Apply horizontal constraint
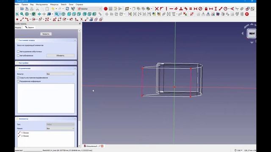 171,8
